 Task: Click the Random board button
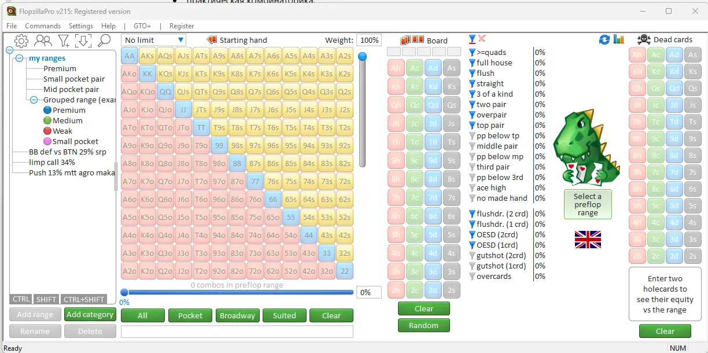coord(424,325)
